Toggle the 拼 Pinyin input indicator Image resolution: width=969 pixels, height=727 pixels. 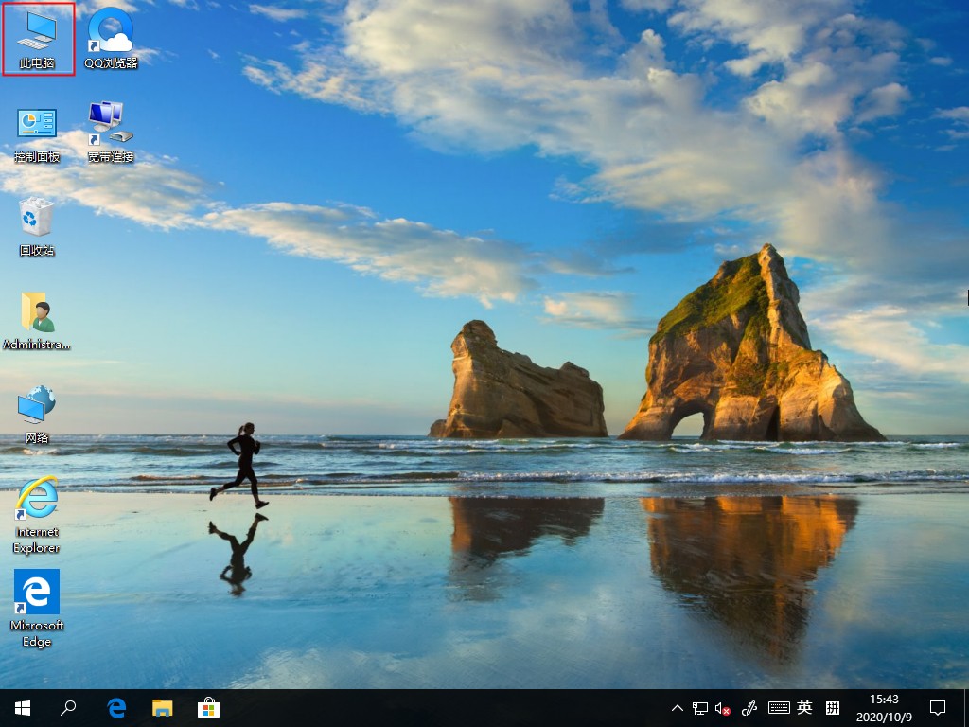(832, 708)
